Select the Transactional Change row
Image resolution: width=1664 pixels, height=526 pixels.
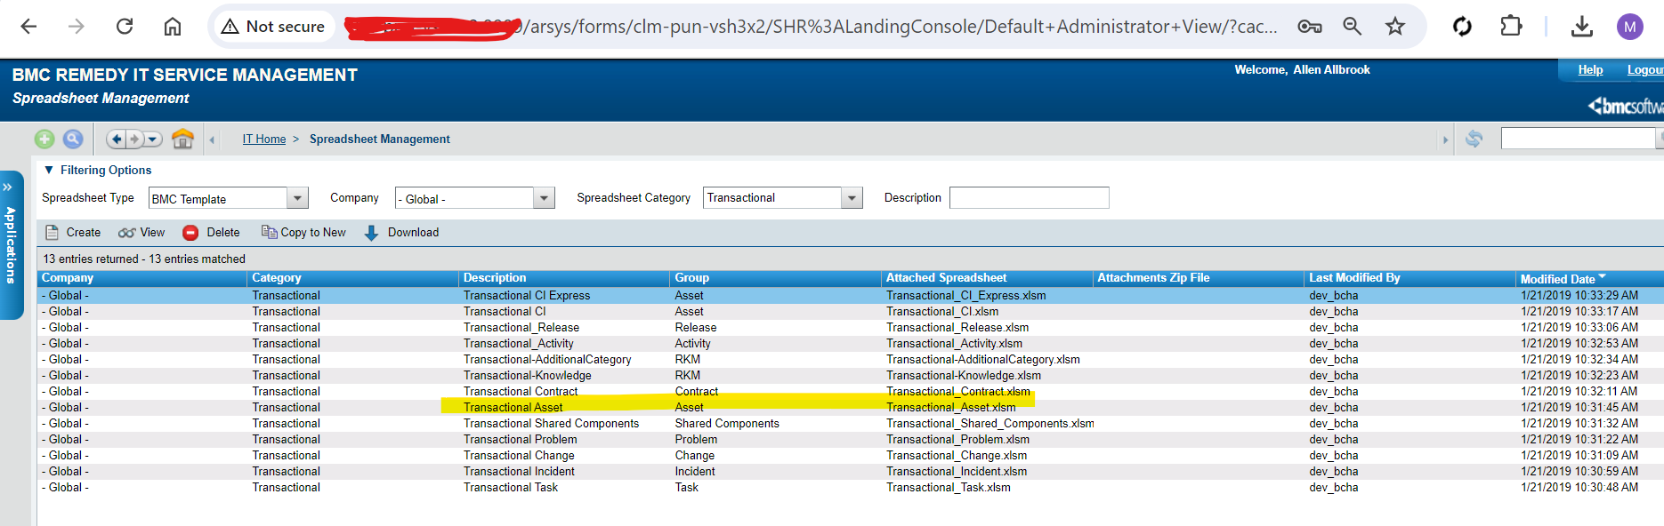(x=851, y=456)
